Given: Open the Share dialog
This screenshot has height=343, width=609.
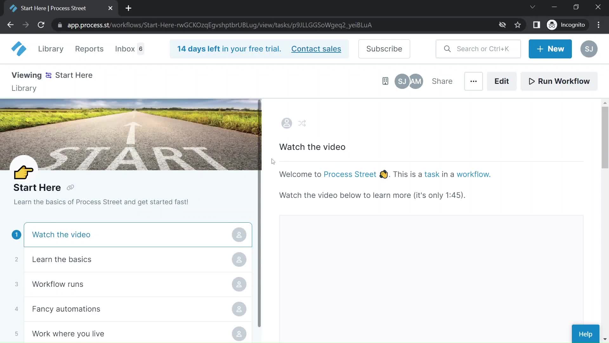Looking at the screenshot, I should (442, 81).
